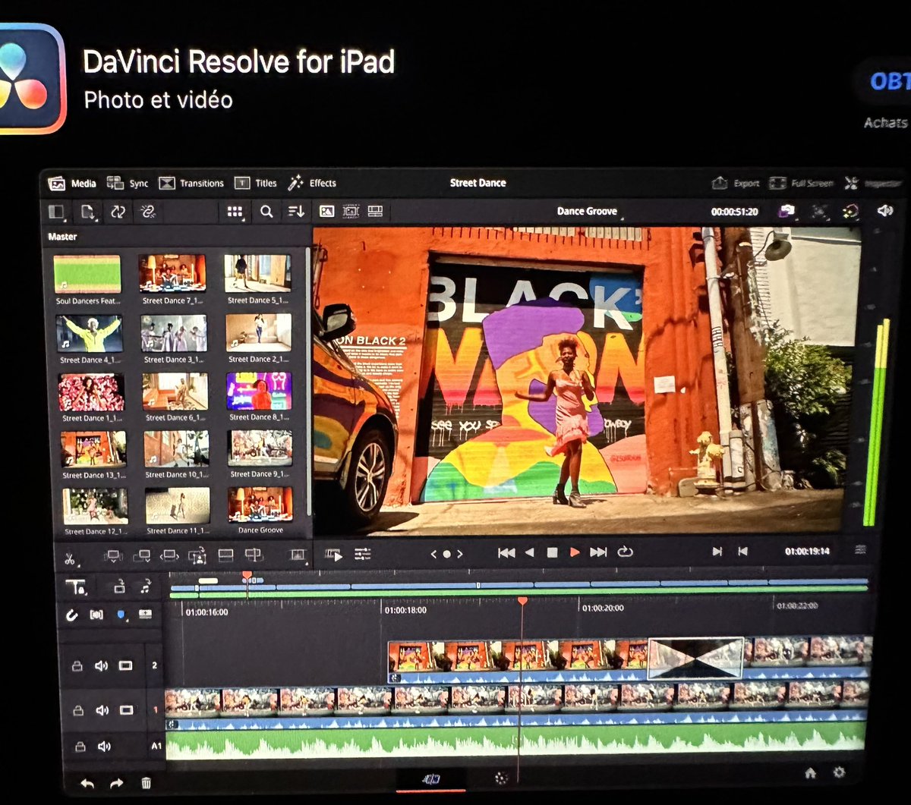Go to first frame

[506, 553]
